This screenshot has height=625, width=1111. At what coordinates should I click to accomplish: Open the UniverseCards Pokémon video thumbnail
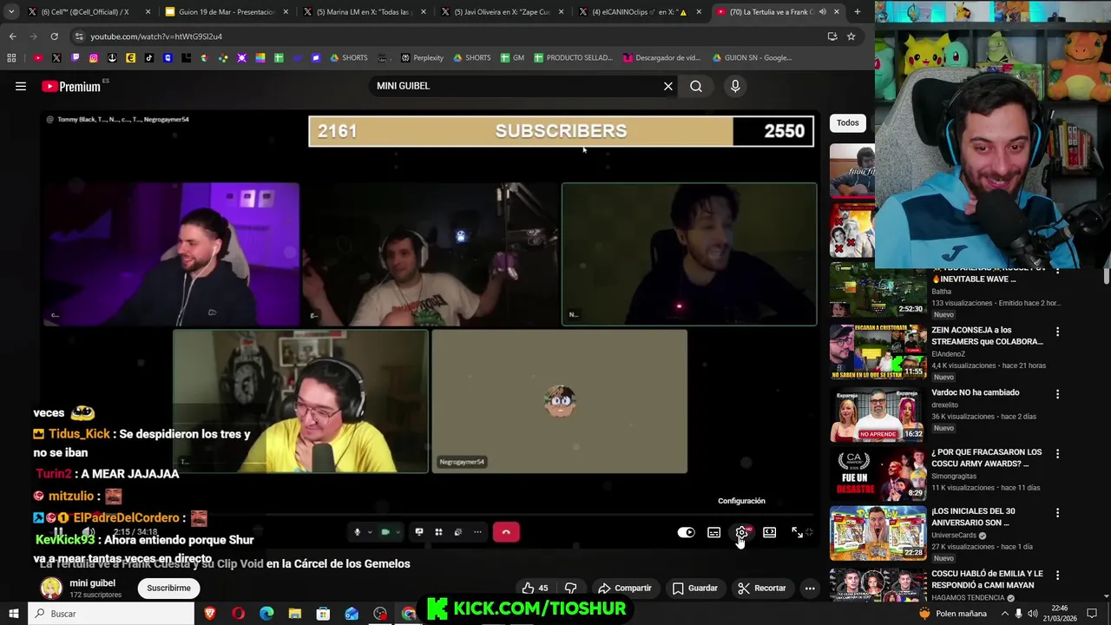click(878, 534)
